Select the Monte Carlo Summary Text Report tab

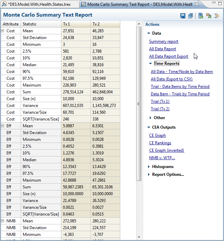point(140,4)
